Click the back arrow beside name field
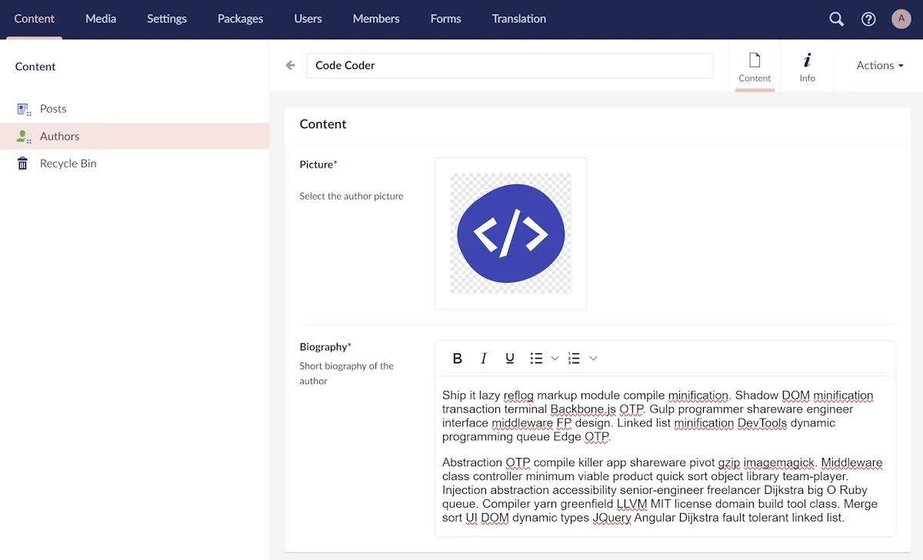This screenshot has width=923, height=560. 291,65
